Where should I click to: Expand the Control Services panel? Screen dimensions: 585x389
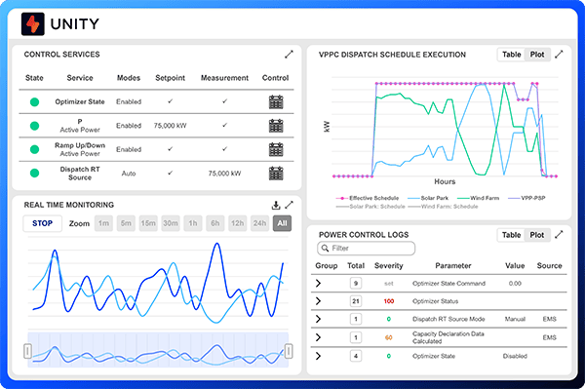[x=289, y=55]
